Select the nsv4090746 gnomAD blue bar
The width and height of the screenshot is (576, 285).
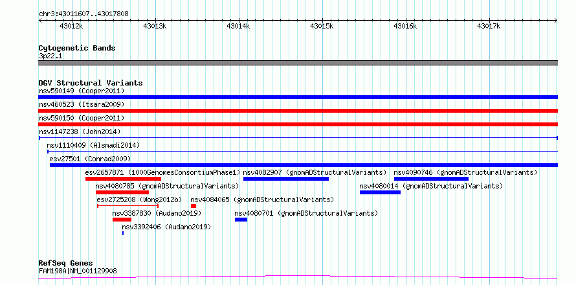(x=431, y=179)
